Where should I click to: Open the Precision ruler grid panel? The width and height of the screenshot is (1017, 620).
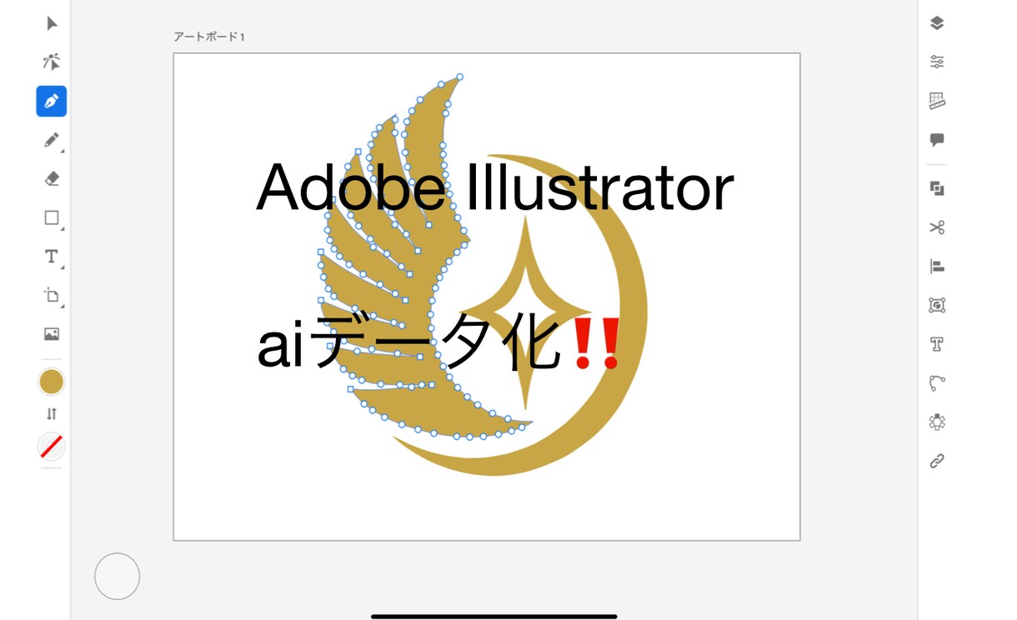(x=937, y=101)
